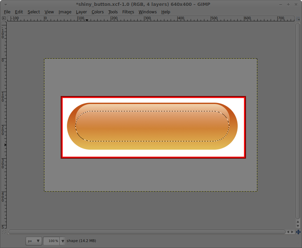This screenshot has width=302, height=248.
Task: Toggle the zoom-when-window-resized magnifier icon
Action: coord(298,18)
